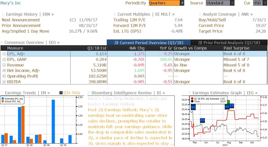Click EPS GAAP Past Surprise Missed 5 of 7
The image size is (268, 147).
click(x=236, y=59)
